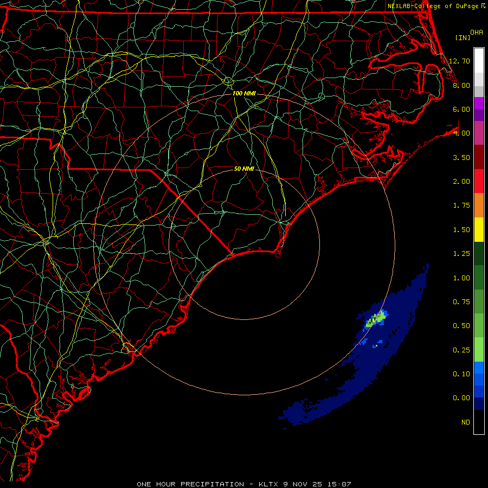Click the dark red swatch beside 3.50
488x488 pixels.
pos(479,157)
